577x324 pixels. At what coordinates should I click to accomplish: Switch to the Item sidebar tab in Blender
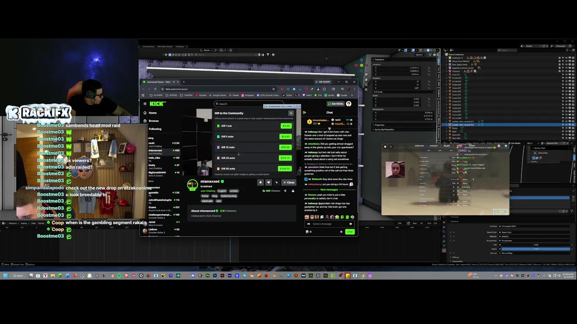click(x=439, y=61)
